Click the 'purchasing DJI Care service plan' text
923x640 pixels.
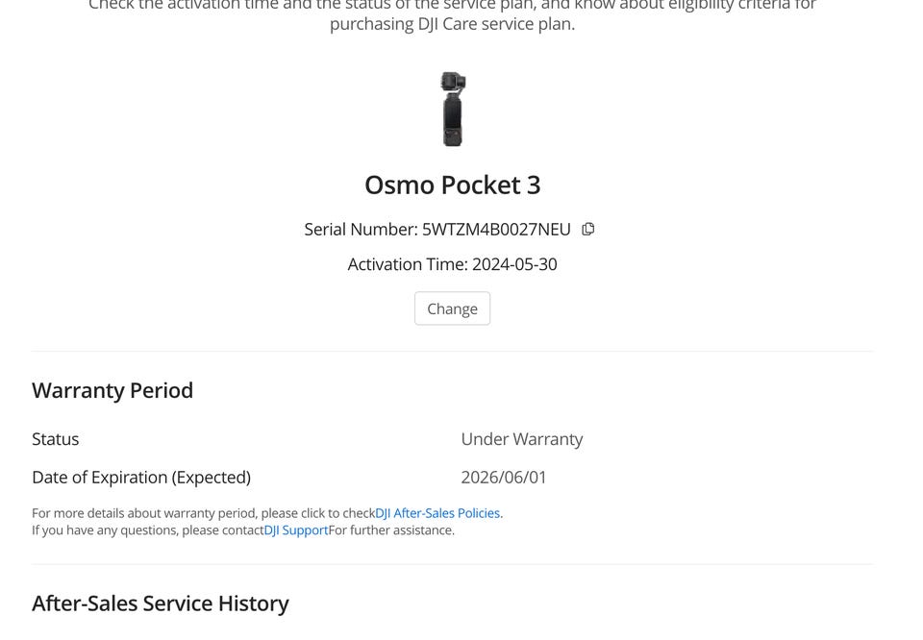tap(452, 24)
